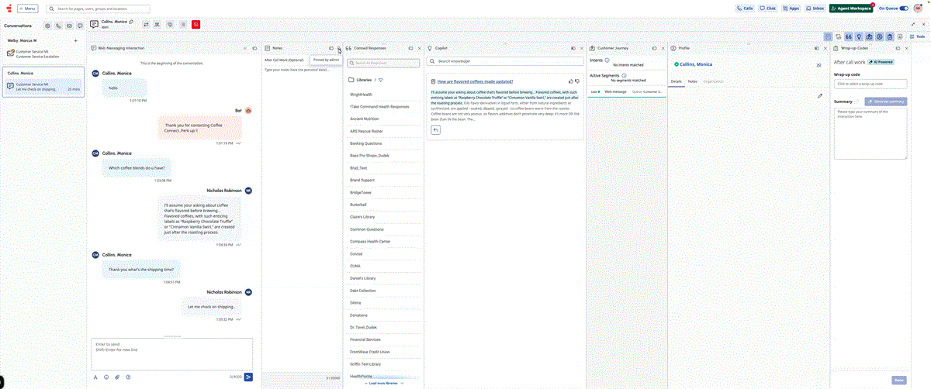The height and width of the screenshot is (389, 931).
Task: Toggle Copilot lightbulb toolbar icon
Action: (x=859, y=36)
